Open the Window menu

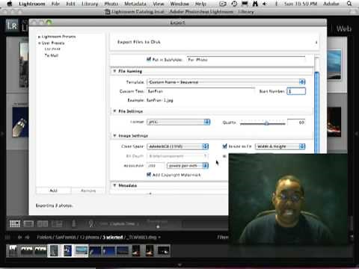[179, 4]
